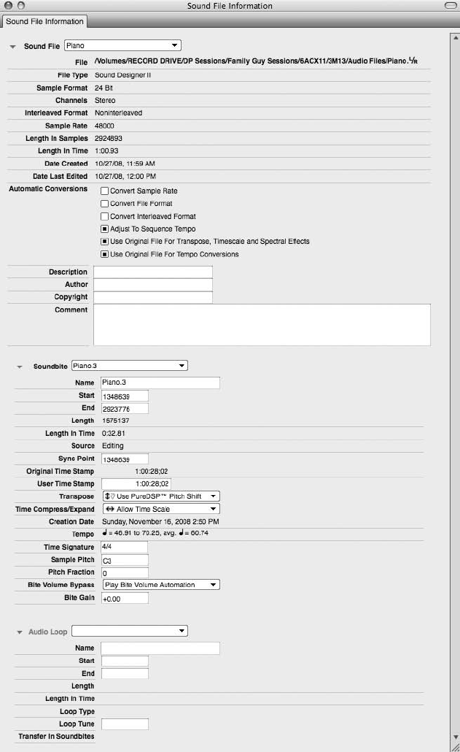Click the Soundbite End field 2923776
Viewport: 460px width, 752px height.
125,409
